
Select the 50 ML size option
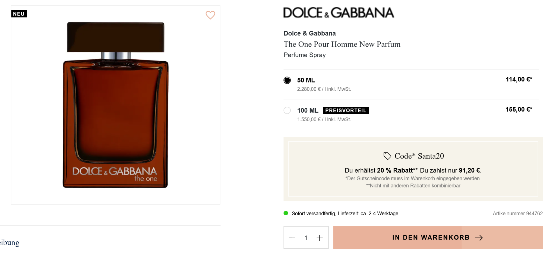click(287, 80)
